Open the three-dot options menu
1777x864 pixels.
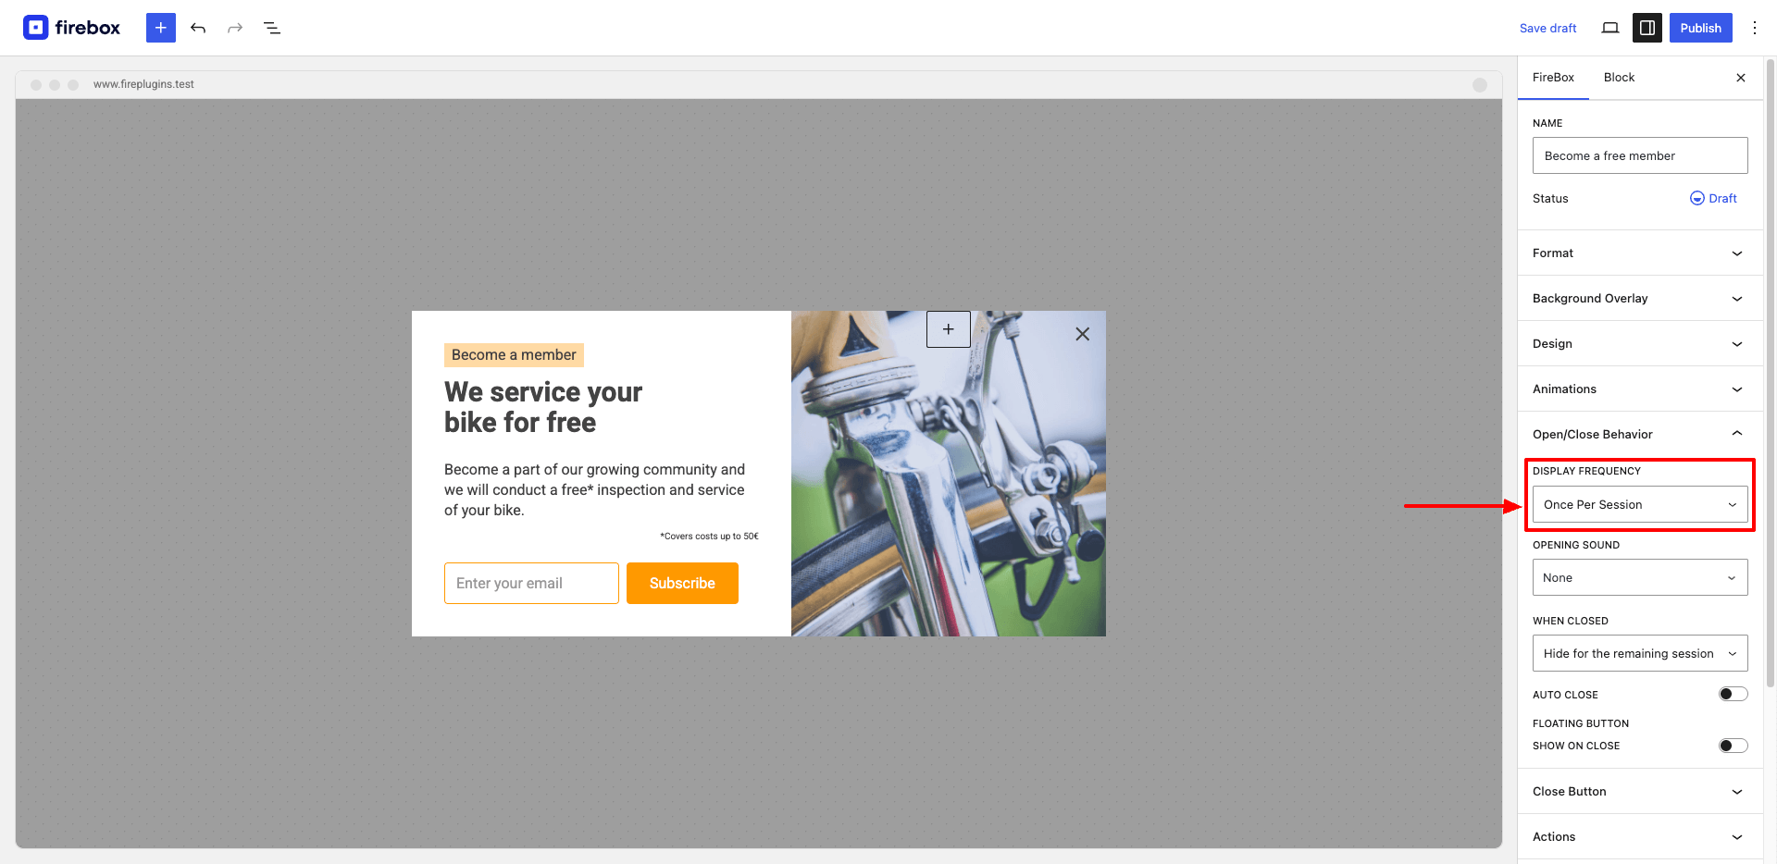1754,28
